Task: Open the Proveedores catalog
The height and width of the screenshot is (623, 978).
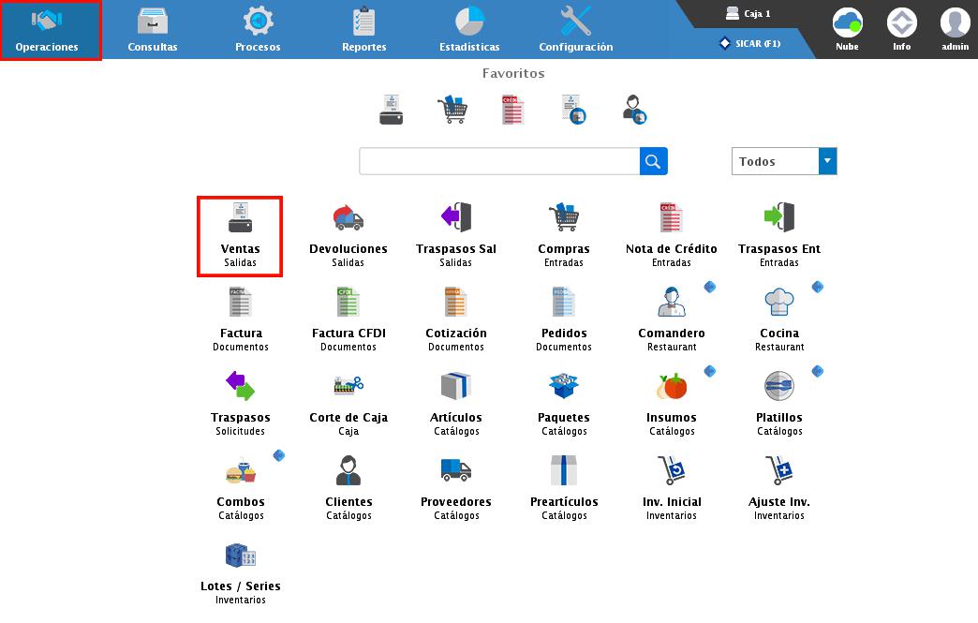Action: (x=455, y=487)
